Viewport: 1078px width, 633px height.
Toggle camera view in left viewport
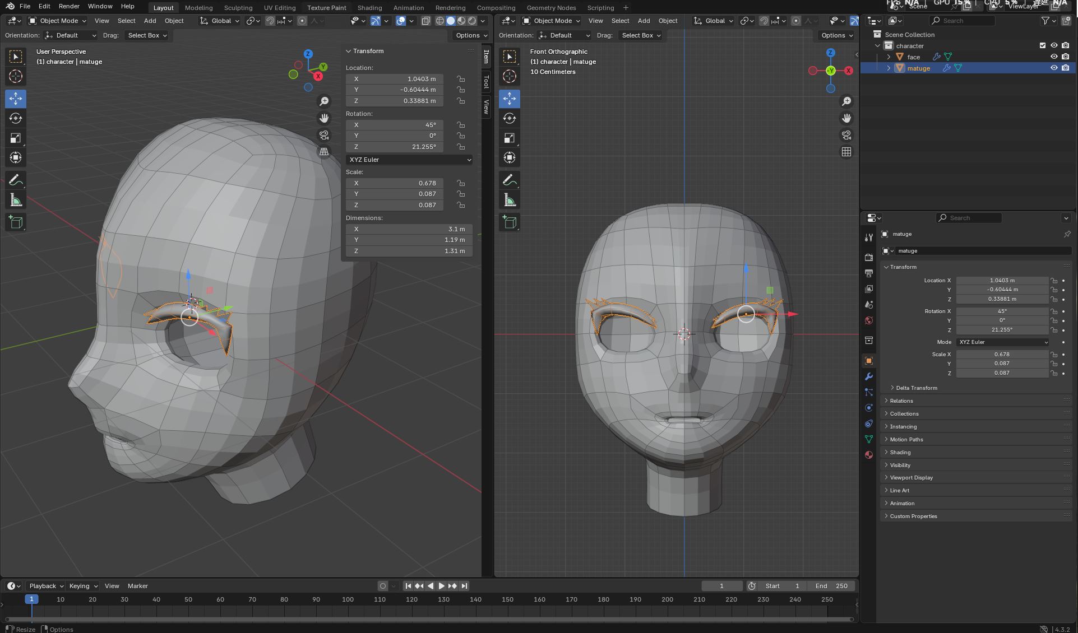pos(324,135)
